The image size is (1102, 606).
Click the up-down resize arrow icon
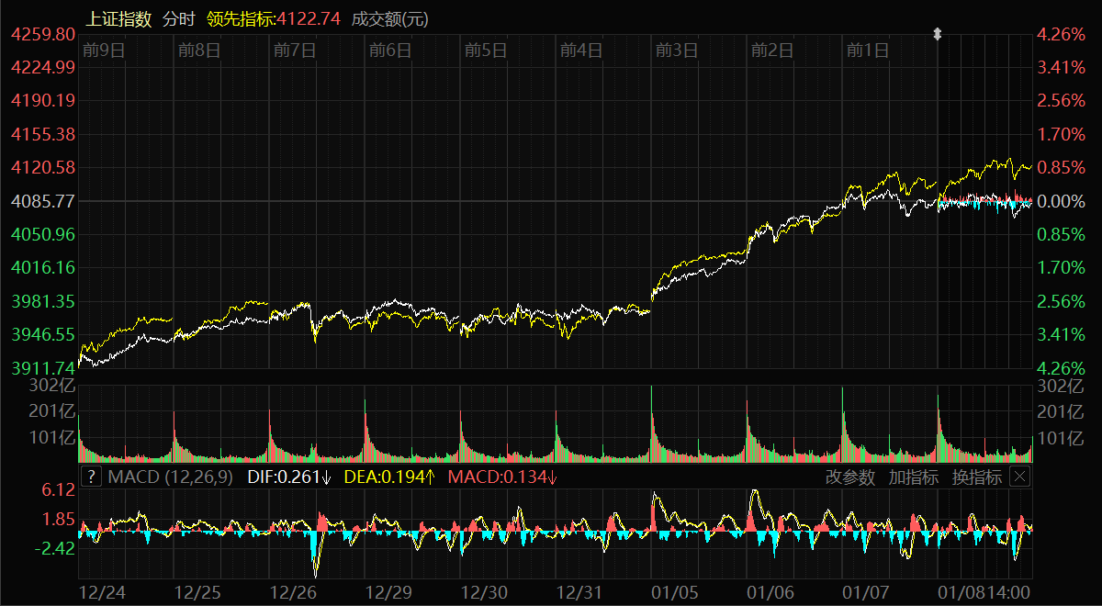point(938,34)
